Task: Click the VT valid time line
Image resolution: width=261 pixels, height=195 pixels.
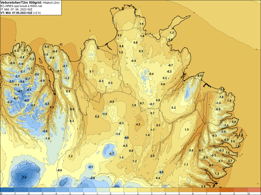Action: [x=20, y=13]
